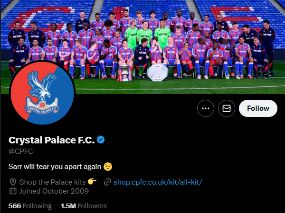Click the blue verified badge
The image size is (285, 213).
[101, 140]
